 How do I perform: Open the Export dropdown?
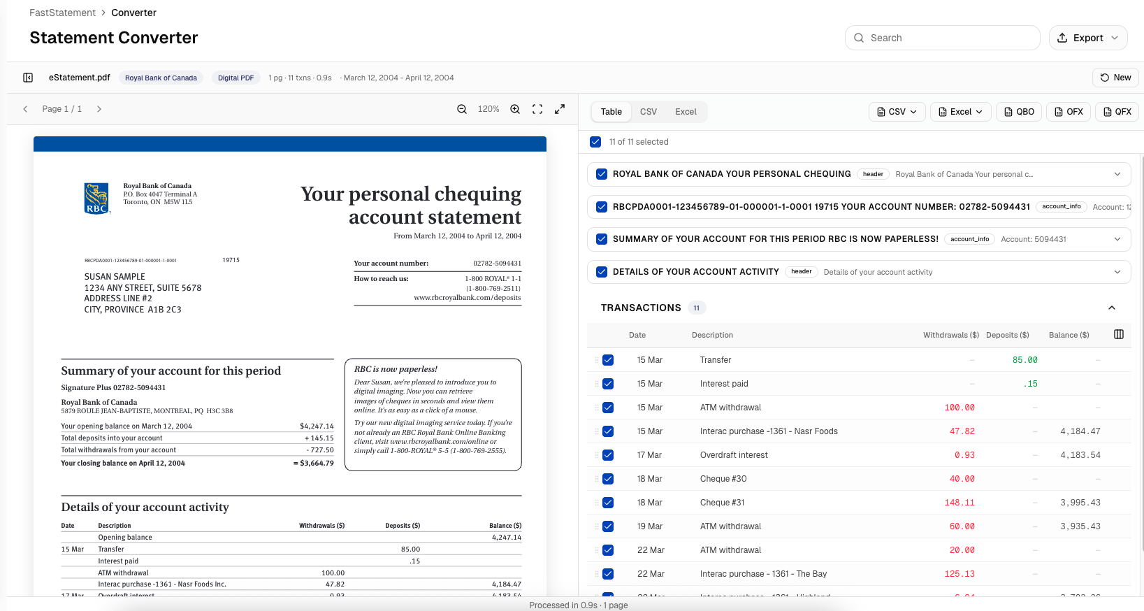click(x=1087, y=38)
